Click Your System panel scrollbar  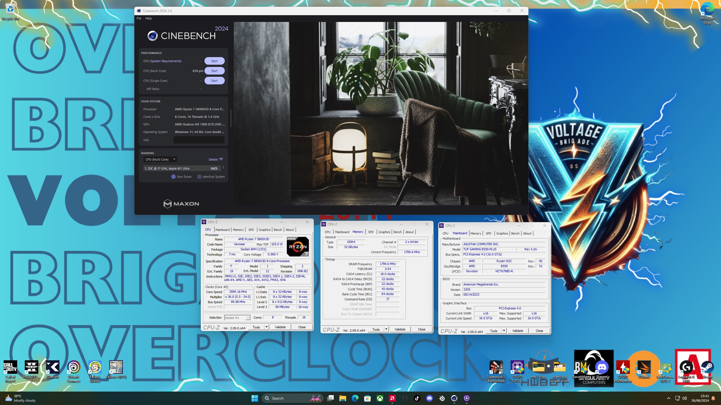[x=231, y=118]
